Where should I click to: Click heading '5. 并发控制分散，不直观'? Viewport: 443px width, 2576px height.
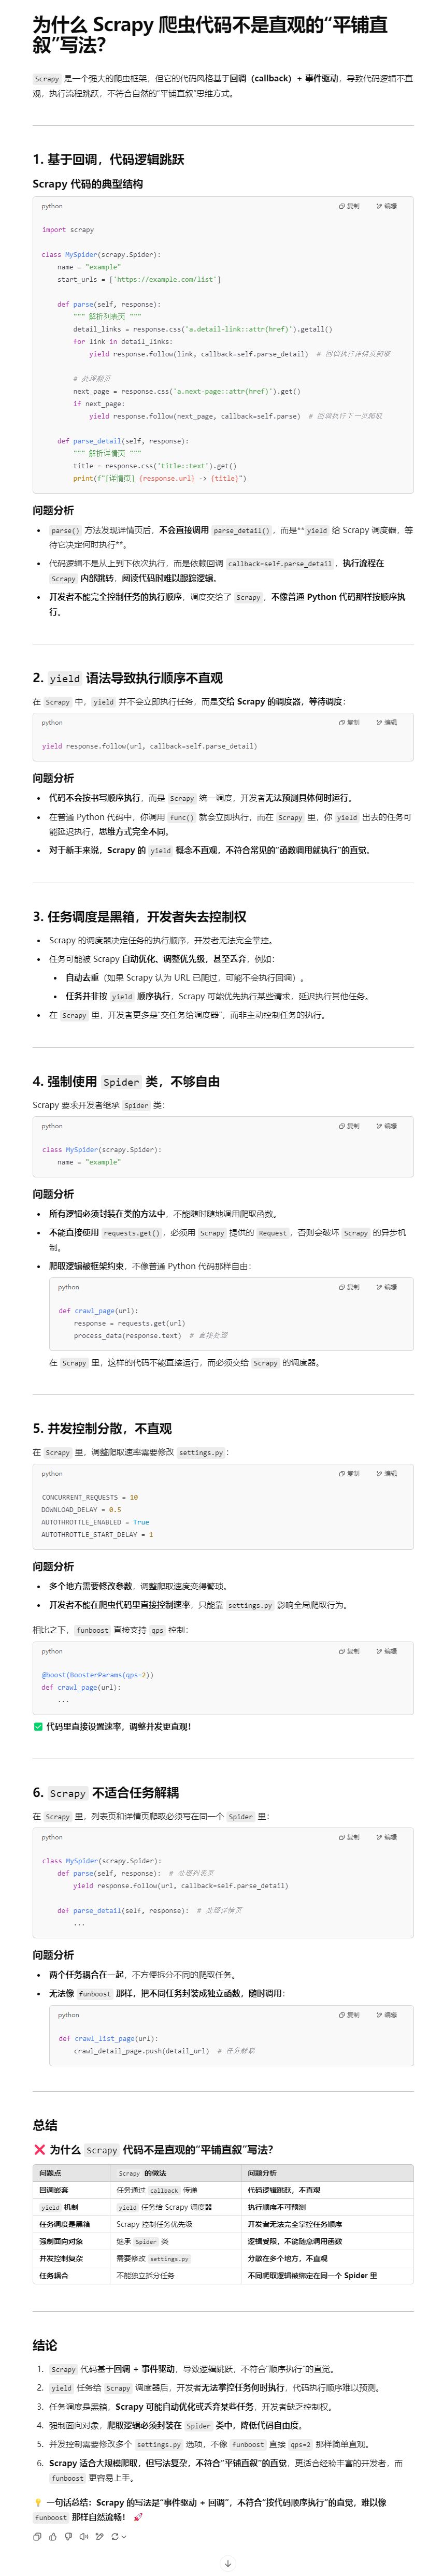[x=102, y=1428]
